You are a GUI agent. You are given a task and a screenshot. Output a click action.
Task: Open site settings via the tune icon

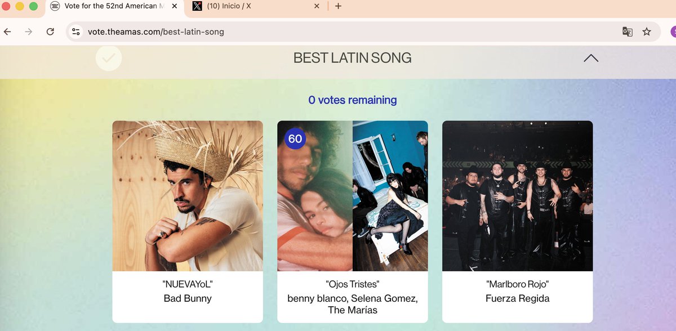pyautogui.click(x=75, y=32)
